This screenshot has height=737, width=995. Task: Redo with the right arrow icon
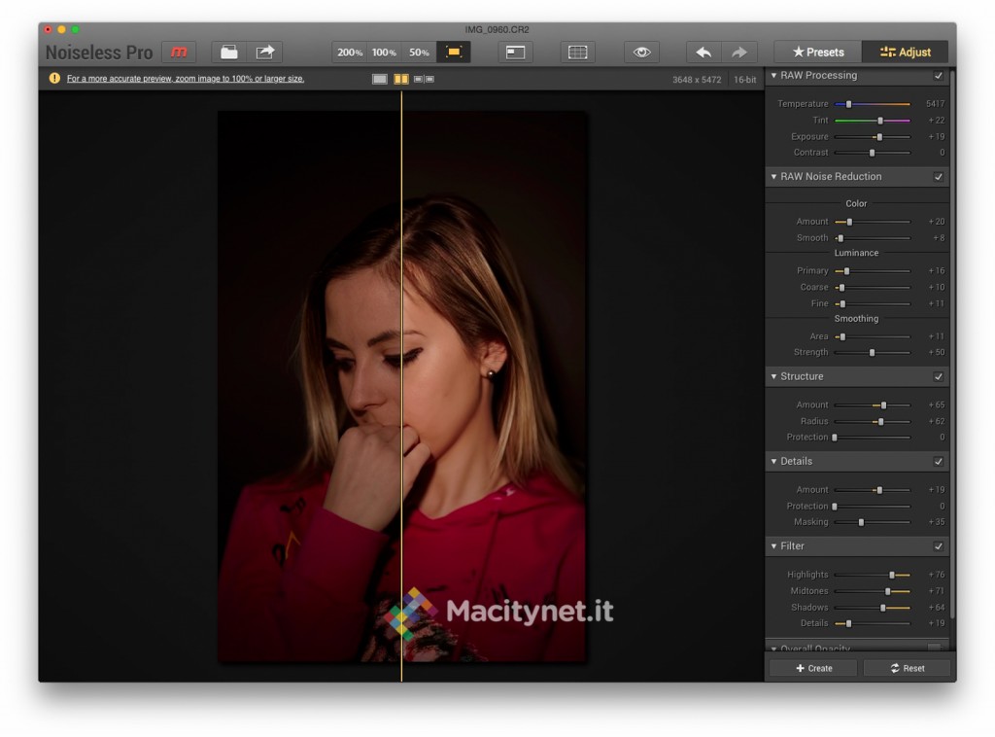(739, 53)
